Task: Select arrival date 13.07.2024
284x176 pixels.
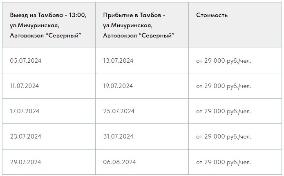Action: 119,61
